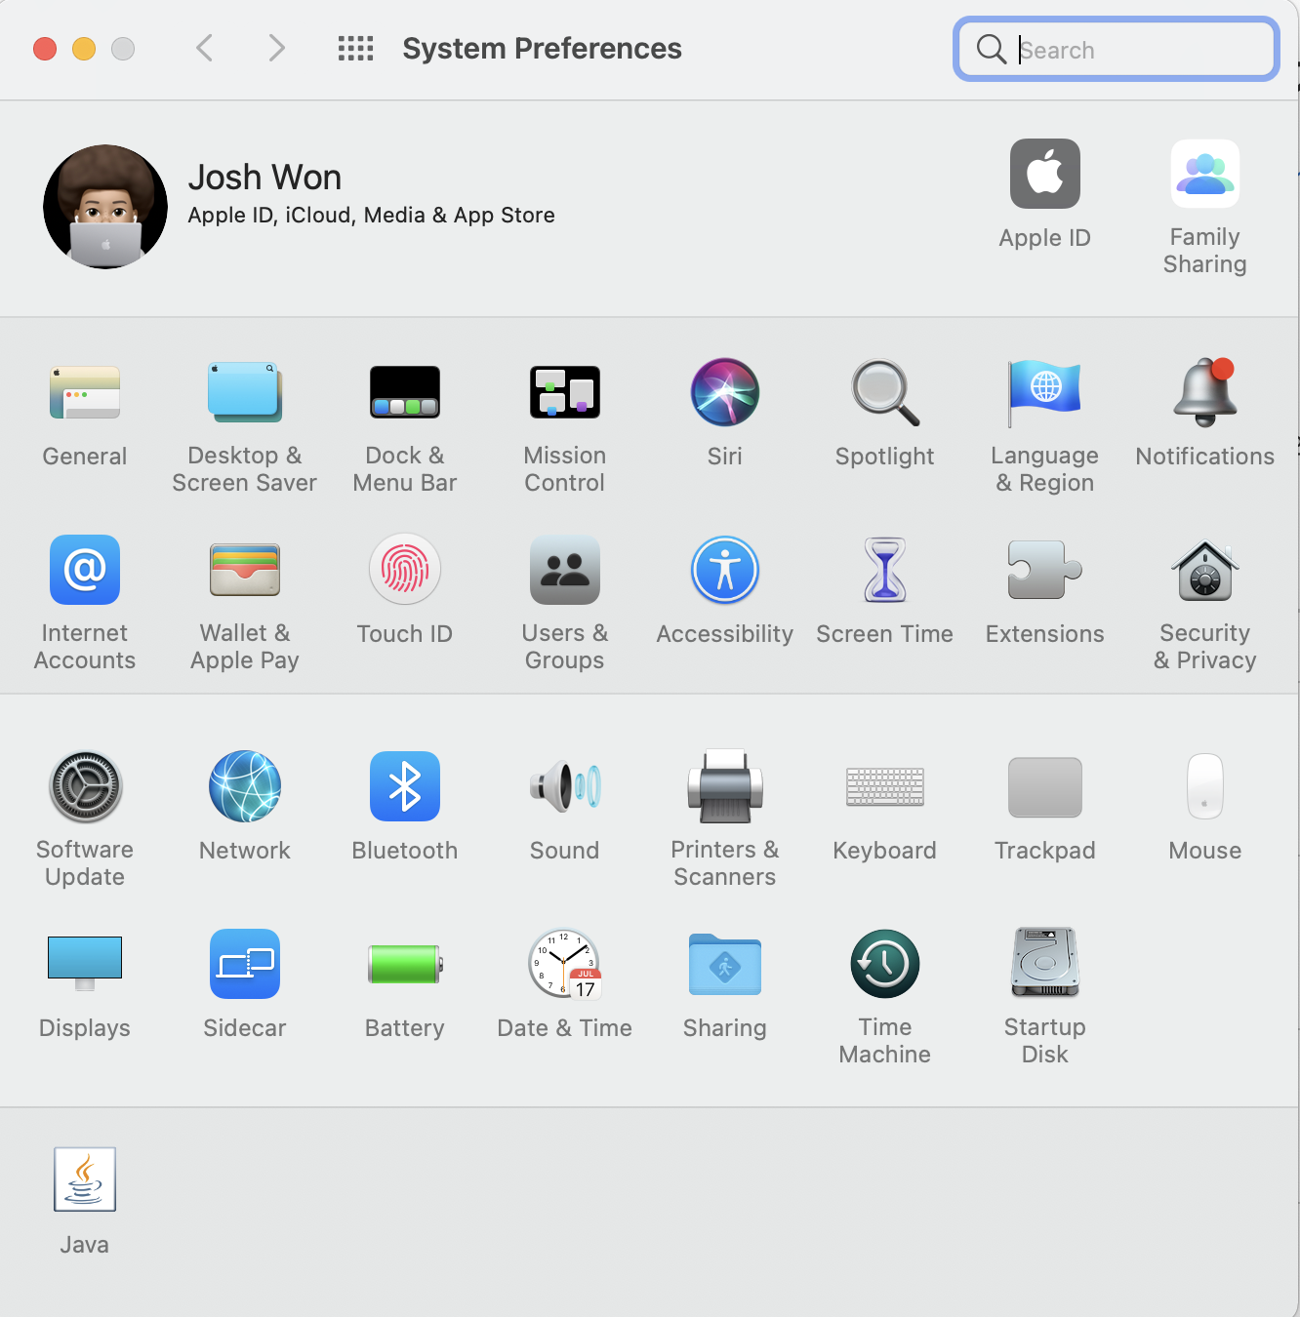Open Spotlight preferences
Viewport: 1300px width, 1317px height.
point(885,393)
